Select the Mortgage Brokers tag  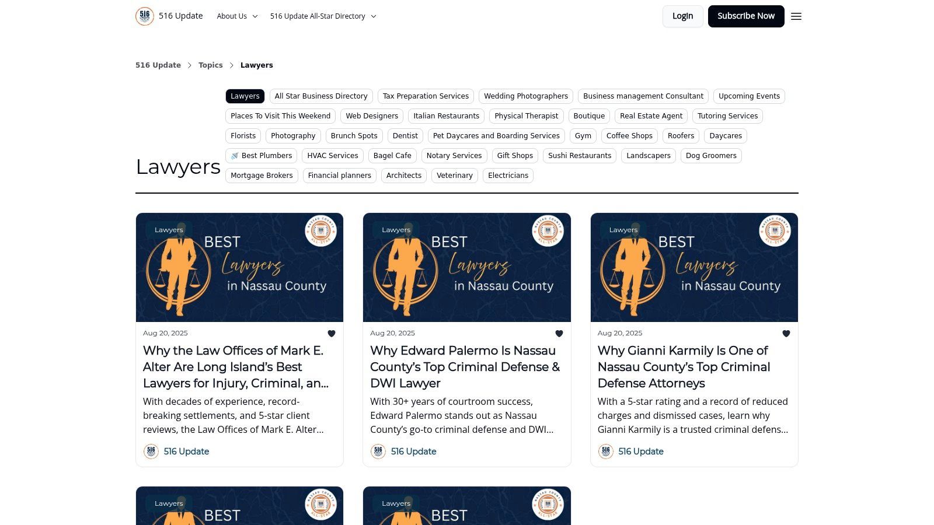click(x=262, y=176)
